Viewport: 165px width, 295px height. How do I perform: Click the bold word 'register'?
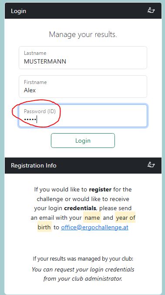pos(100,189)
